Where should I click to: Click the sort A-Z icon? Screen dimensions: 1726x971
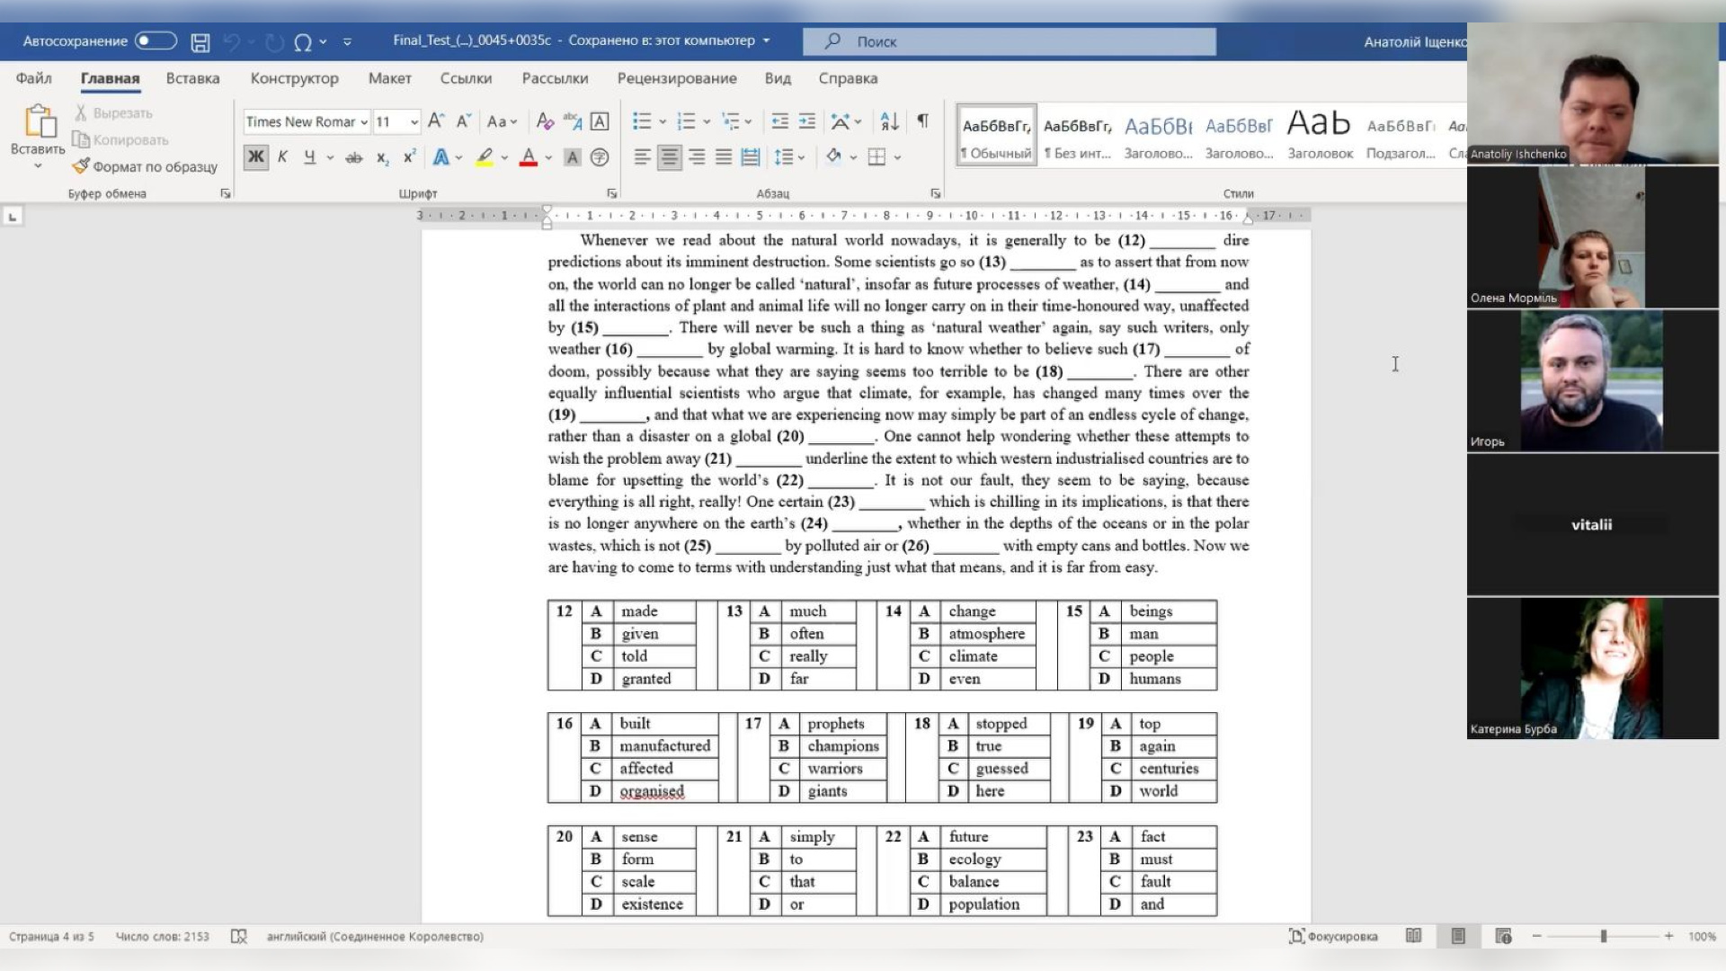[889, 120]
